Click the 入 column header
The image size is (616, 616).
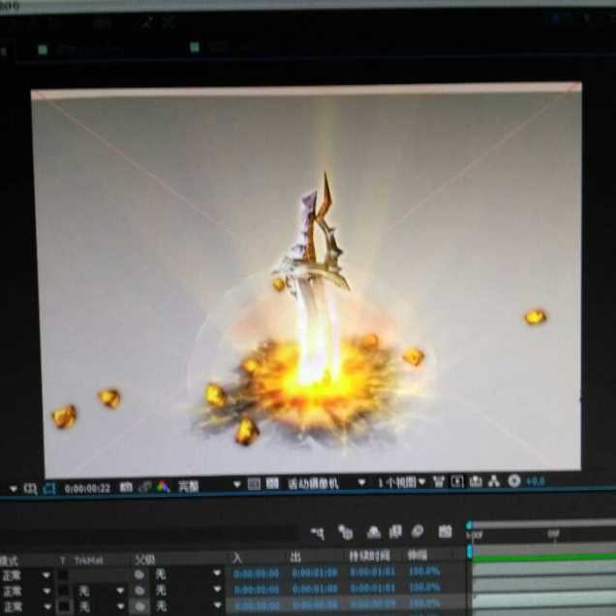(237, 558)
